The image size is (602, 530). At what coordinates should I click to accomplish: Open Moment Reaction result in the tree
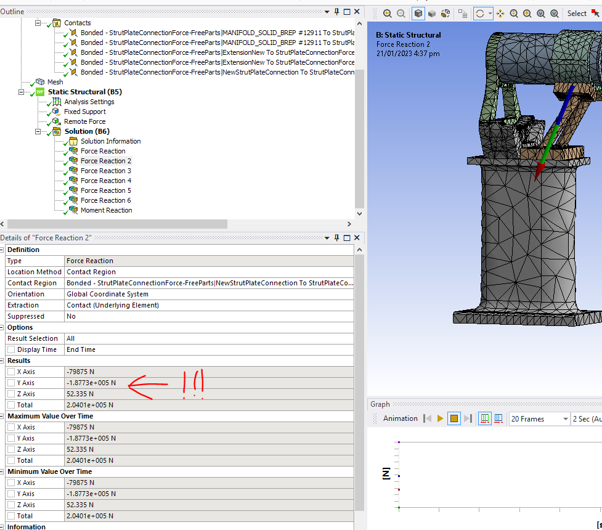point(106,210)
